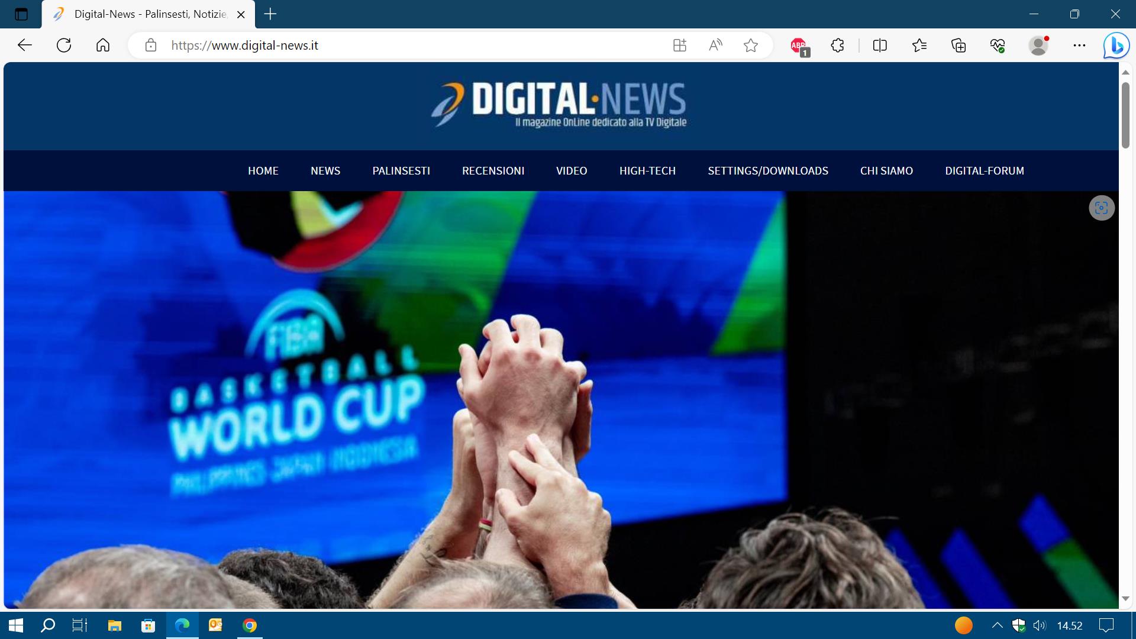
Task: Open File Explorer from taskbar
Action: point(114,625)
